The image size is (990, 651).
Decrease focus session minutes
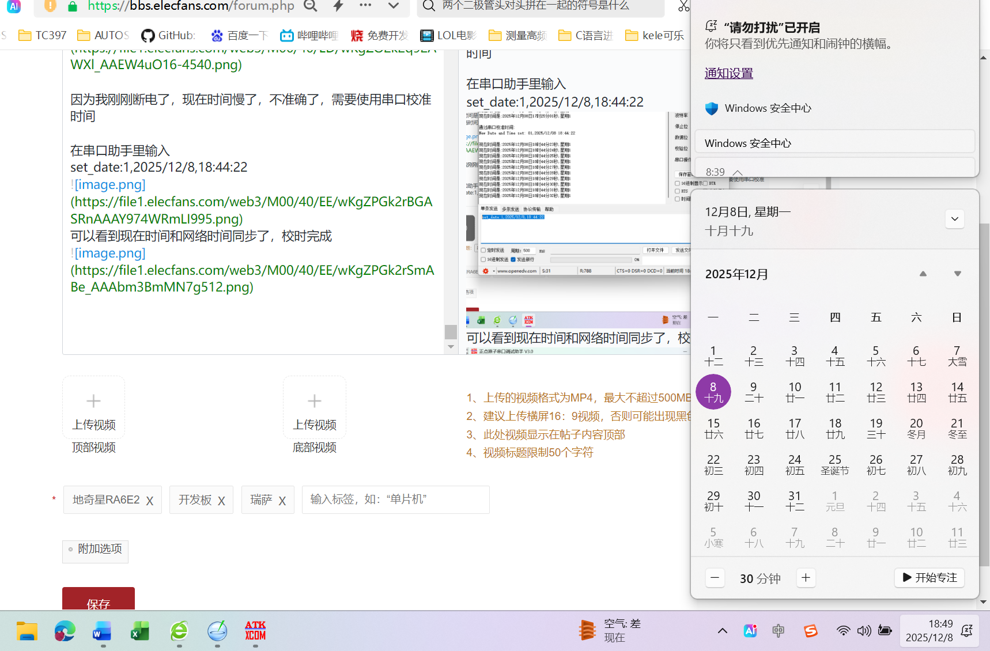(715, 577)
